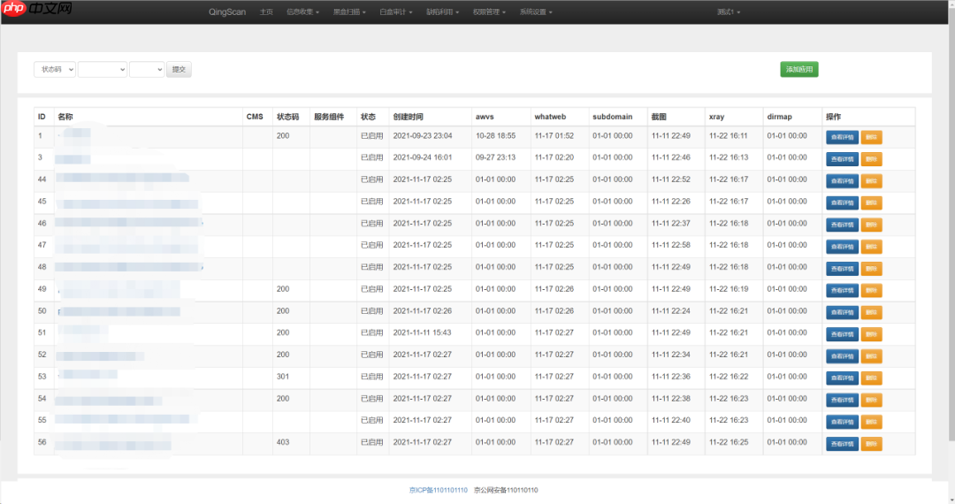Open the 京ICP备1101101110 footer link
Image resolution: width=955 pixels, height=504 pixels.
[439, 490]
